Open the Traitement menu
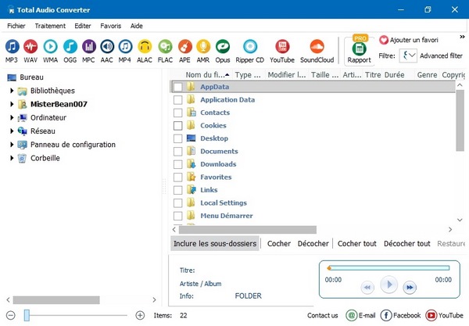The image size is (469, 326). click(x=50, y=26)
